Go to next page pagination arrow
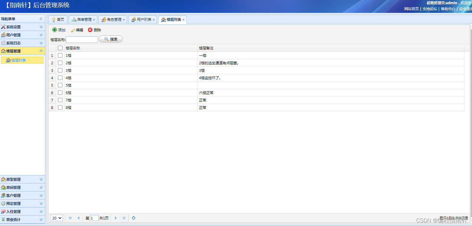Screen dimensions: 472x226 116,218
